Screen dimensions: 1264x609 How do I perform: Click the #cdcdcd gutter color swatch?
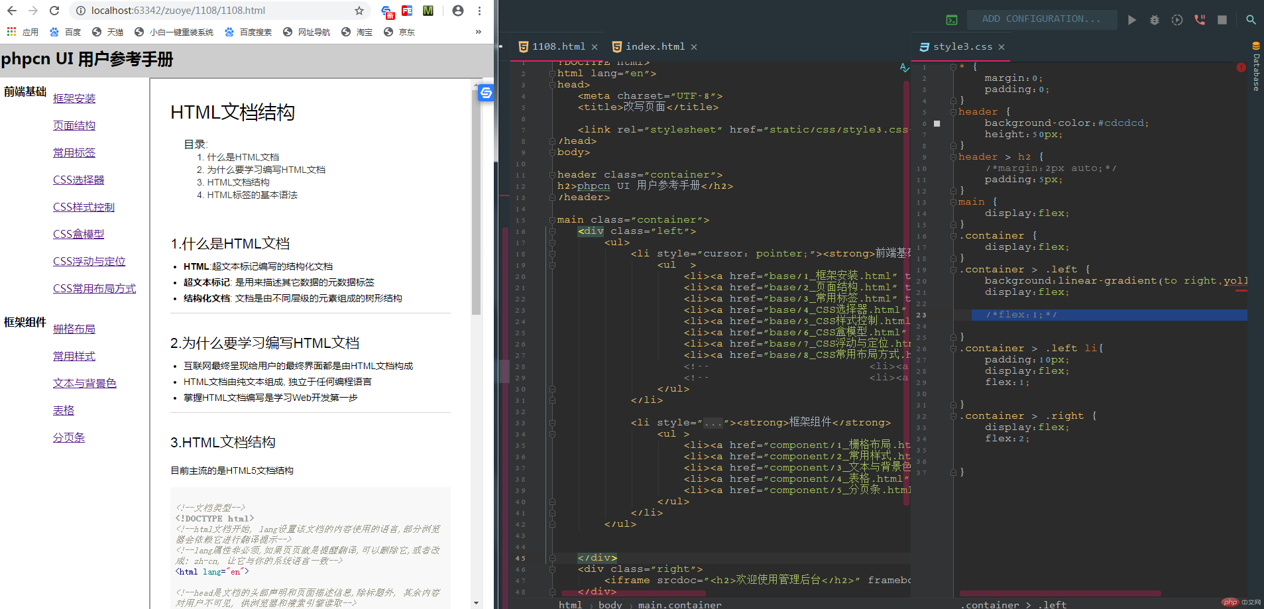point(937,123)
